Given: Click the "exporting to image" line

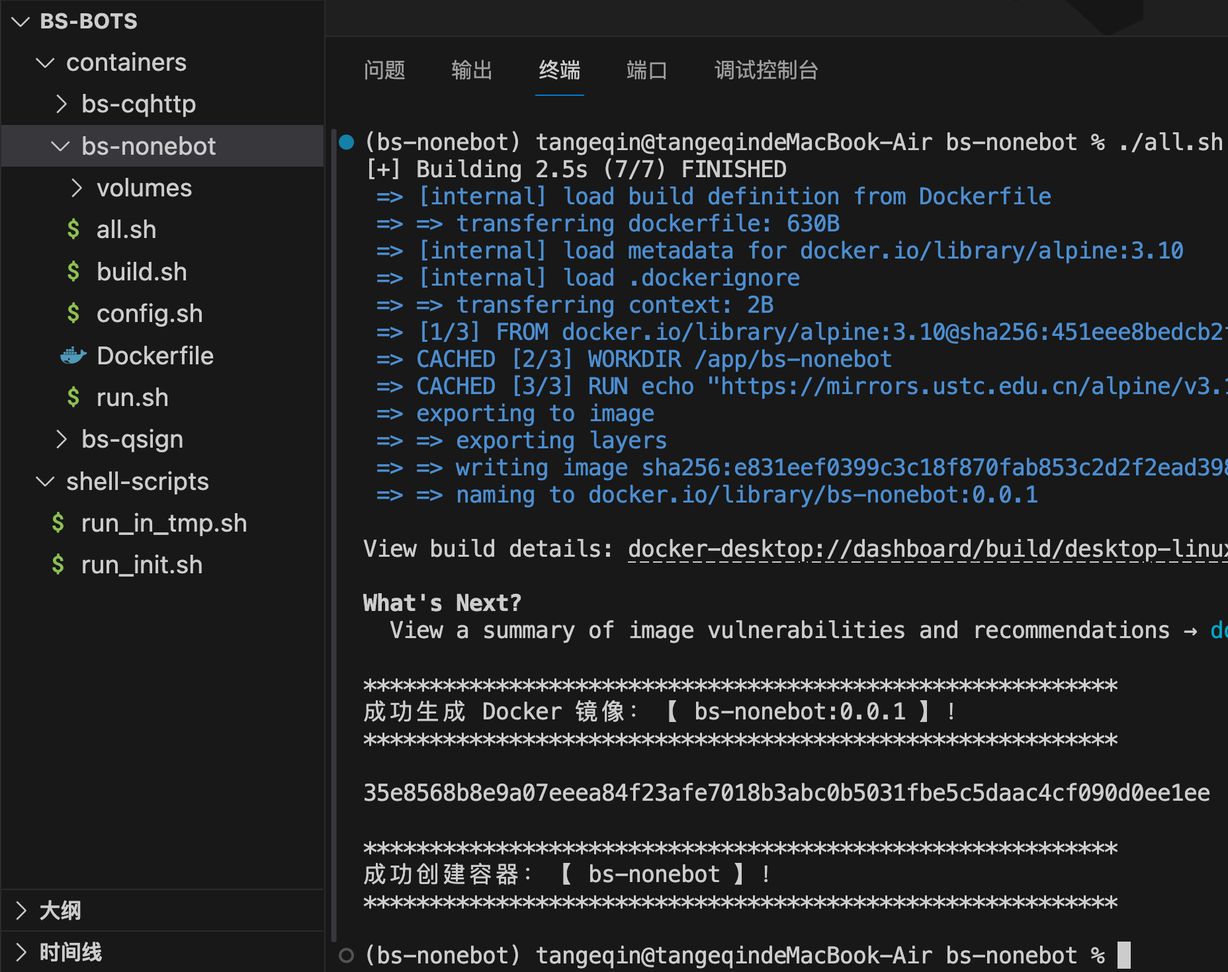Looking at the screenshot, I should (x=535, y=413).
